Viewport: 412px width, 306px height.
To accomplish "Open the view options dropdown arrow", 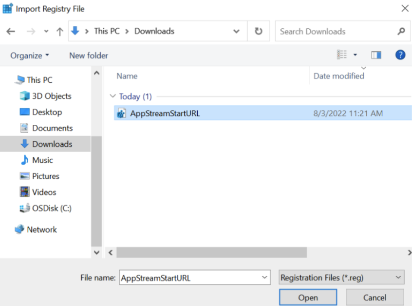I will click(x=355, y=55).
